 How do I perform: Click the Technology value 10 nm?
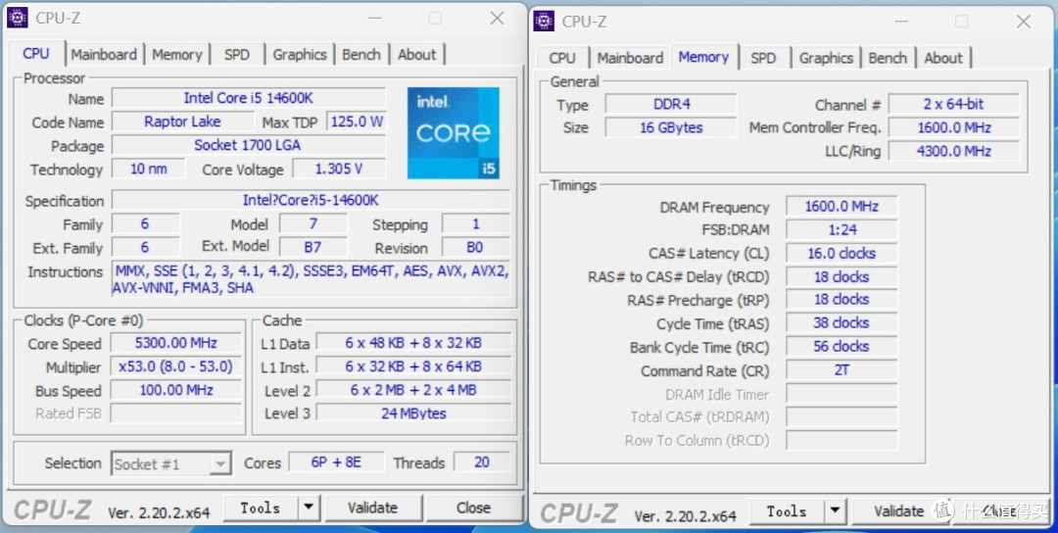click(x=149, y=169)
